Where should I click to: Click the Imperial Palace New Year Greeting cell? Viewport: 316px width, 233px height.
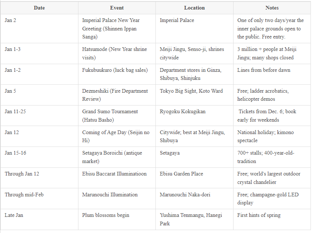(x=117, y=29)
